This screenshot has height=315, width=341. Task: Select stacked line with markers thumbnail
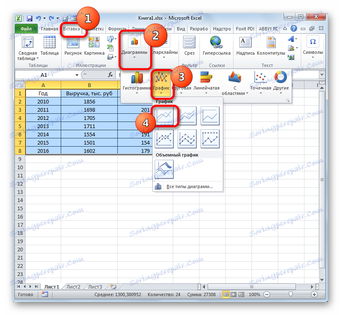(187, 139)
